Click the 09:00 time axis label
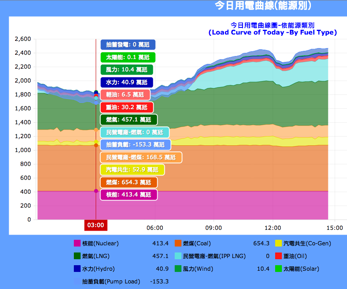The height and width of the screenshot is (289, 347). click(214, 228)
